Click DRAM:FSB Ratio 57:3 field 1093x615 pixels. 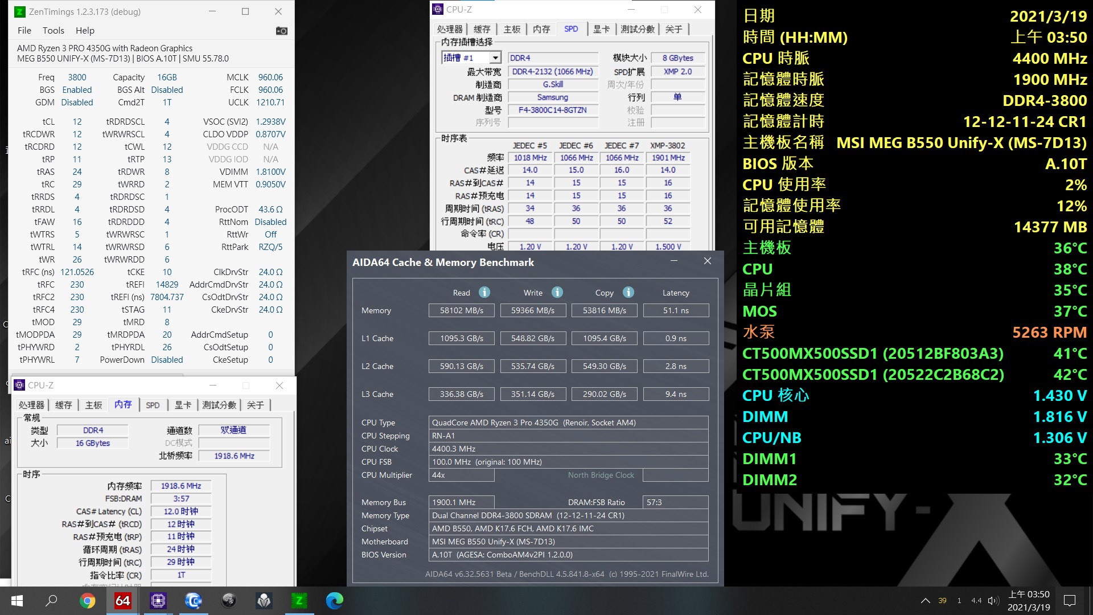(x=676, y=502)
